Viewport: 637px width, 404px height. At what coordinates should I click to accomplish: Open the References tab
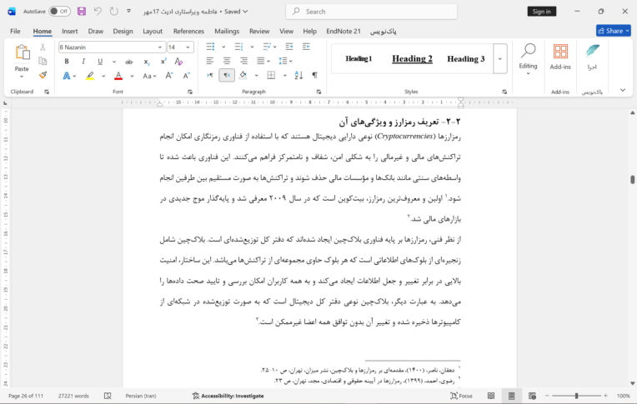pos(188,32)
